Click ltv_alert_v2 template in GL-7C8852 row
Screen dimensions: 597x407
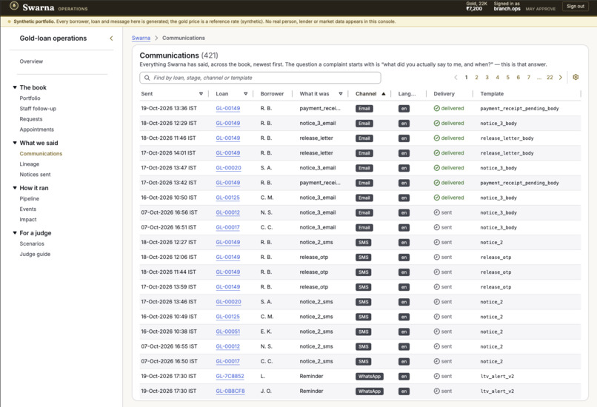[497, 376]
